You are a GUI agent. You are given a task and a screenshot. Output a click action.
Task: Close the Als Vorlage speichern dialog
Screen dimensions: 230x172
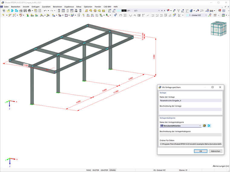(220, 87)
